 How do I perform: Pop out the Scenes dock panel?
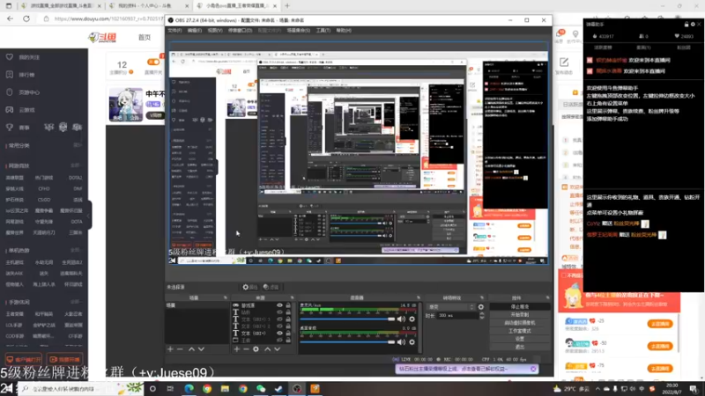click(226, 297)
